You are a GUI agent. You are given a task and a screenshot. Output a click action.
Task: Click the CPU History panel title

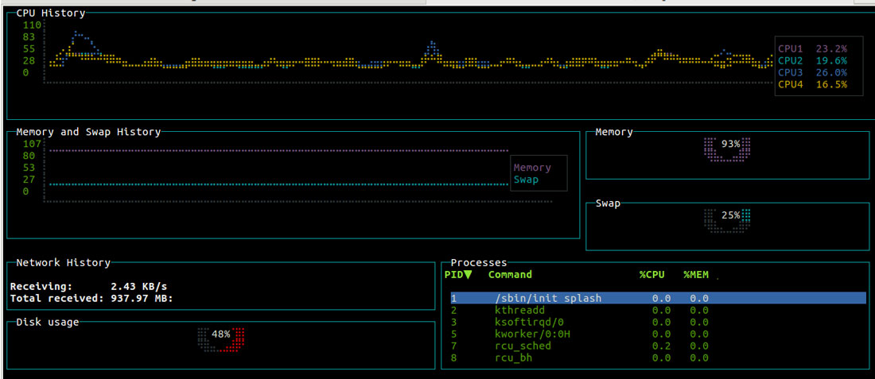[x=51, y=13]
